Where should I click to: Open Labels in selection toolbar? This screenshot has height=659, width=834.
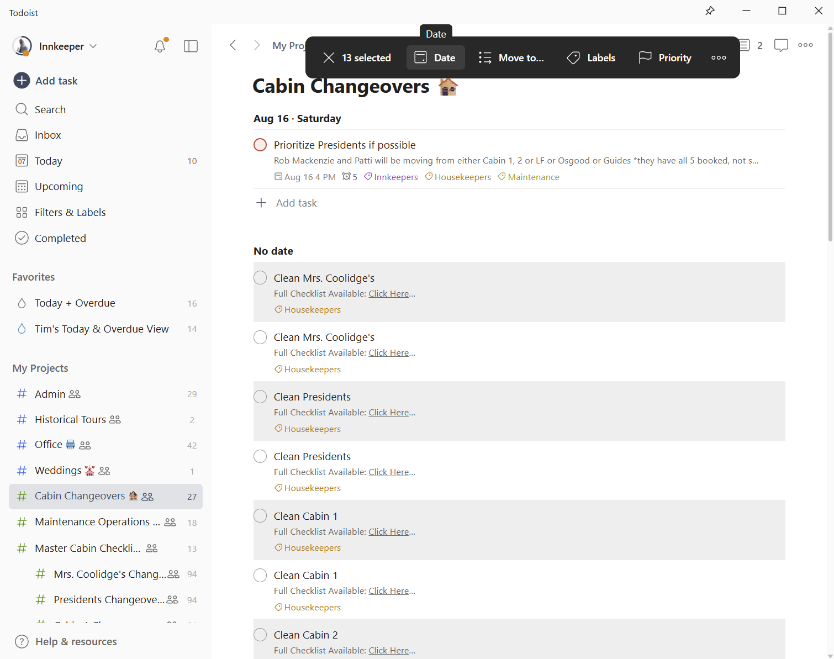(x=591, y=58)
